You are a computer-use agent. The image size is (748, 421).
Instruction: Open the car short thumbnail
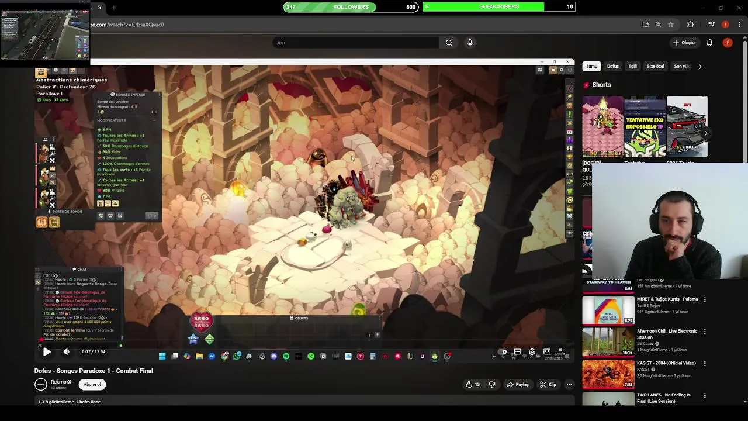[x=687, y=127]
